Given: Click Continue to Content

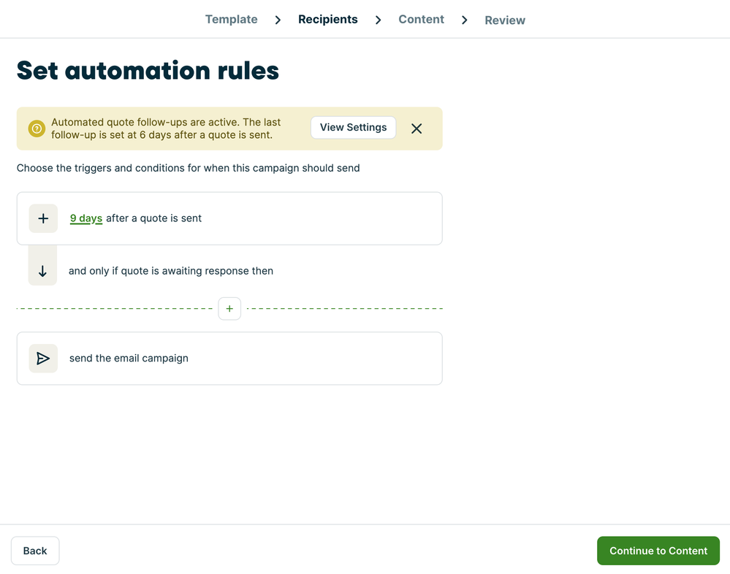Looking at the screenshot, I should (x=658, y=551).
